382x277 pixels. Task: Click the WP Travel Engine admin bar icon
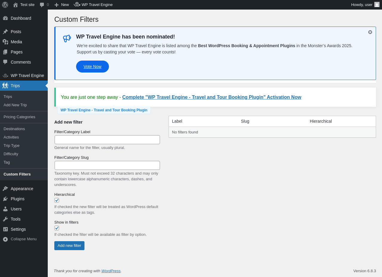pos(77,4)
